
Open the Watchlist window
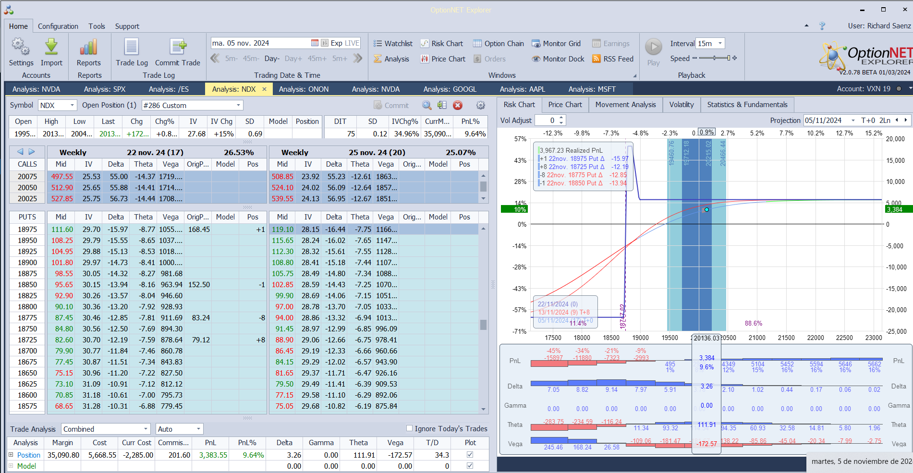pyautogui.click(x=393, y=43)
